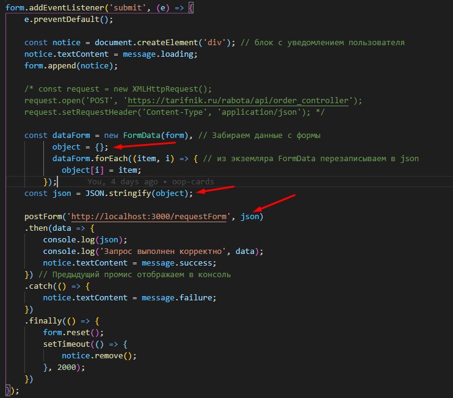The image size is (453, 398).
Task: Click 'form.reset();' line
Action: tap(73, 333)
